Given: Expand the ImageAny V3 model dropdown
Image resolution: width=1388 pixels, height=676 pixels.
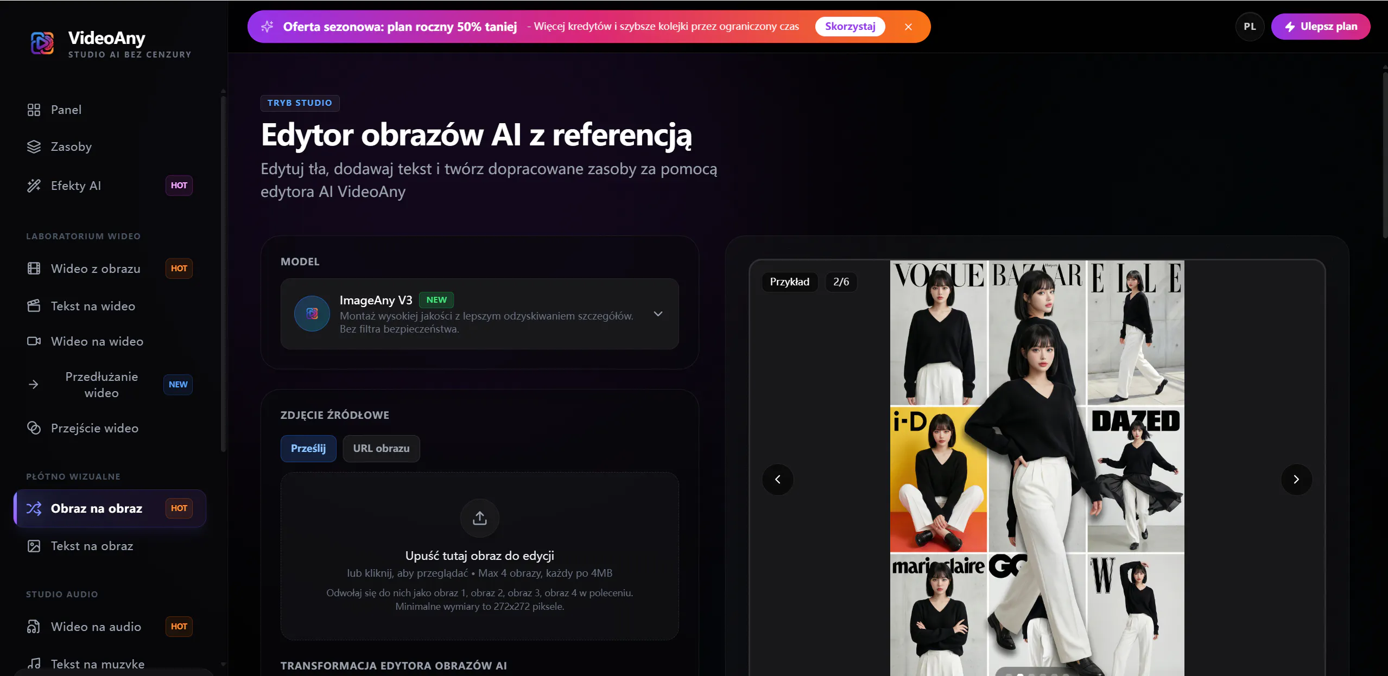Looking at the screenshot, I should [x=479, y=314].
